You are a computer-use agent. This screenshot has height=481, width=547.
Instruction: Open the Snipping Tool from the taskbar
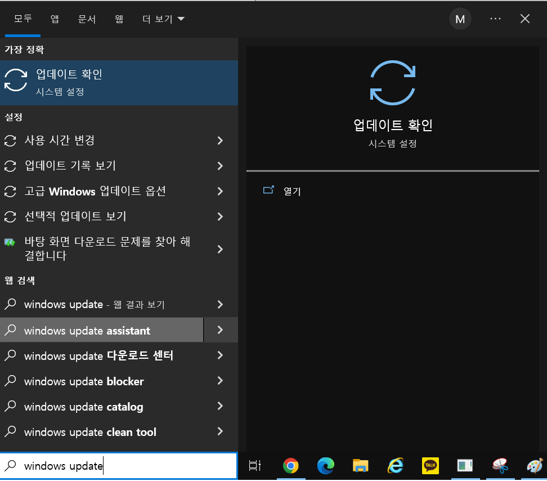click(x=500, y=466)
